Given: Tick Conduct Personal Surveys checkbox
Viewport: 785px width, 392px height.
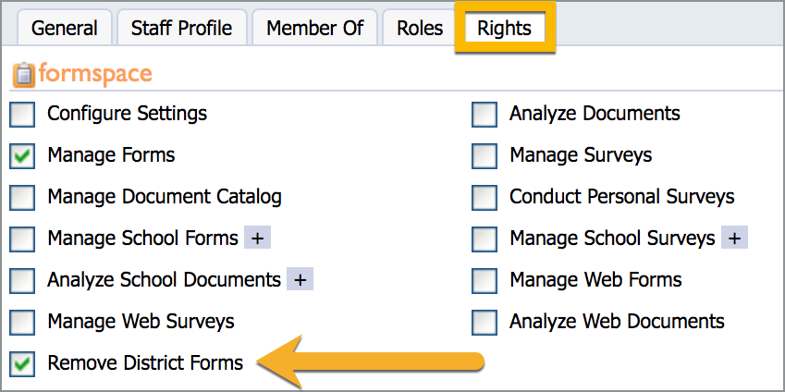Looking at the screenshot, I should (484, 198).
